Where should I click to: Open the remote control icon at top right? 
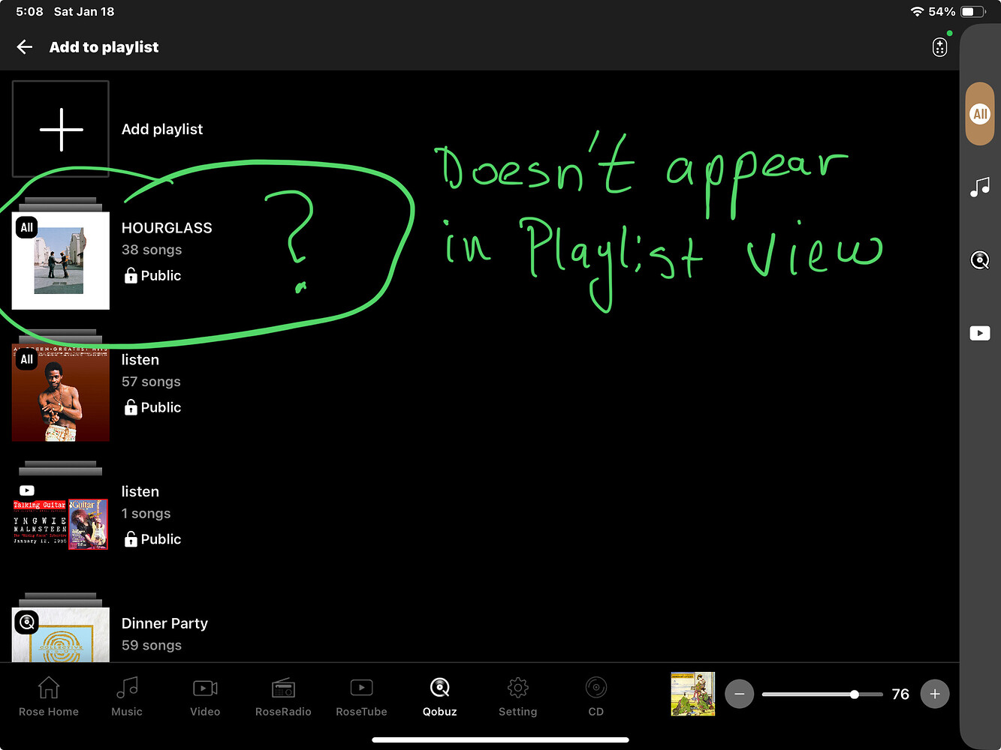coord(939,47)
